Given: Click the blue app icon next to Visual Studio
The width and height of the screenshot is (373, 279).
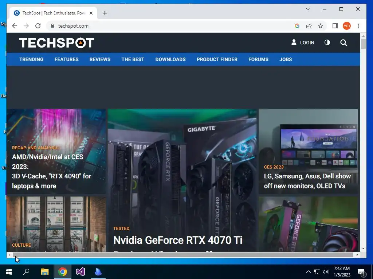Looking at the screenshot, I should [98, 272].
